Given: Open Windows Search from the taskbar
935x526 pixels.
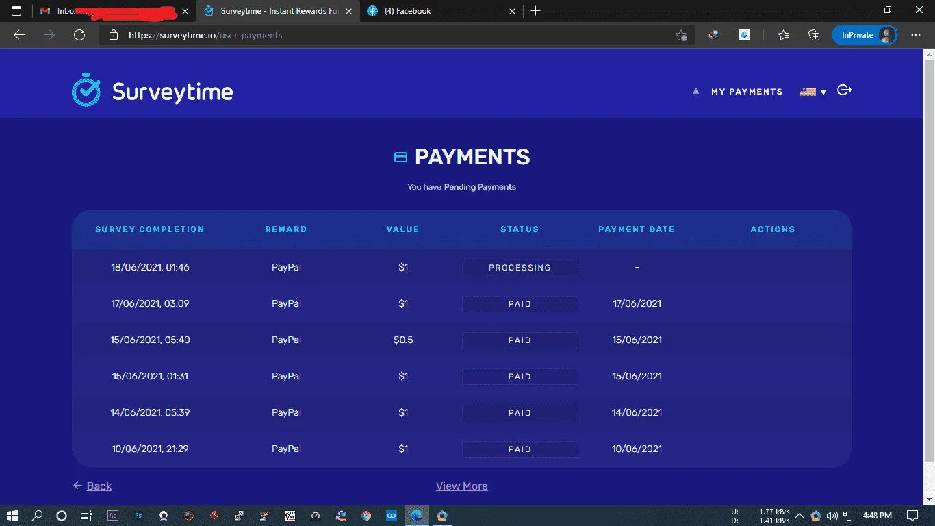Looking at the screenshot, I should pos(37,515).
